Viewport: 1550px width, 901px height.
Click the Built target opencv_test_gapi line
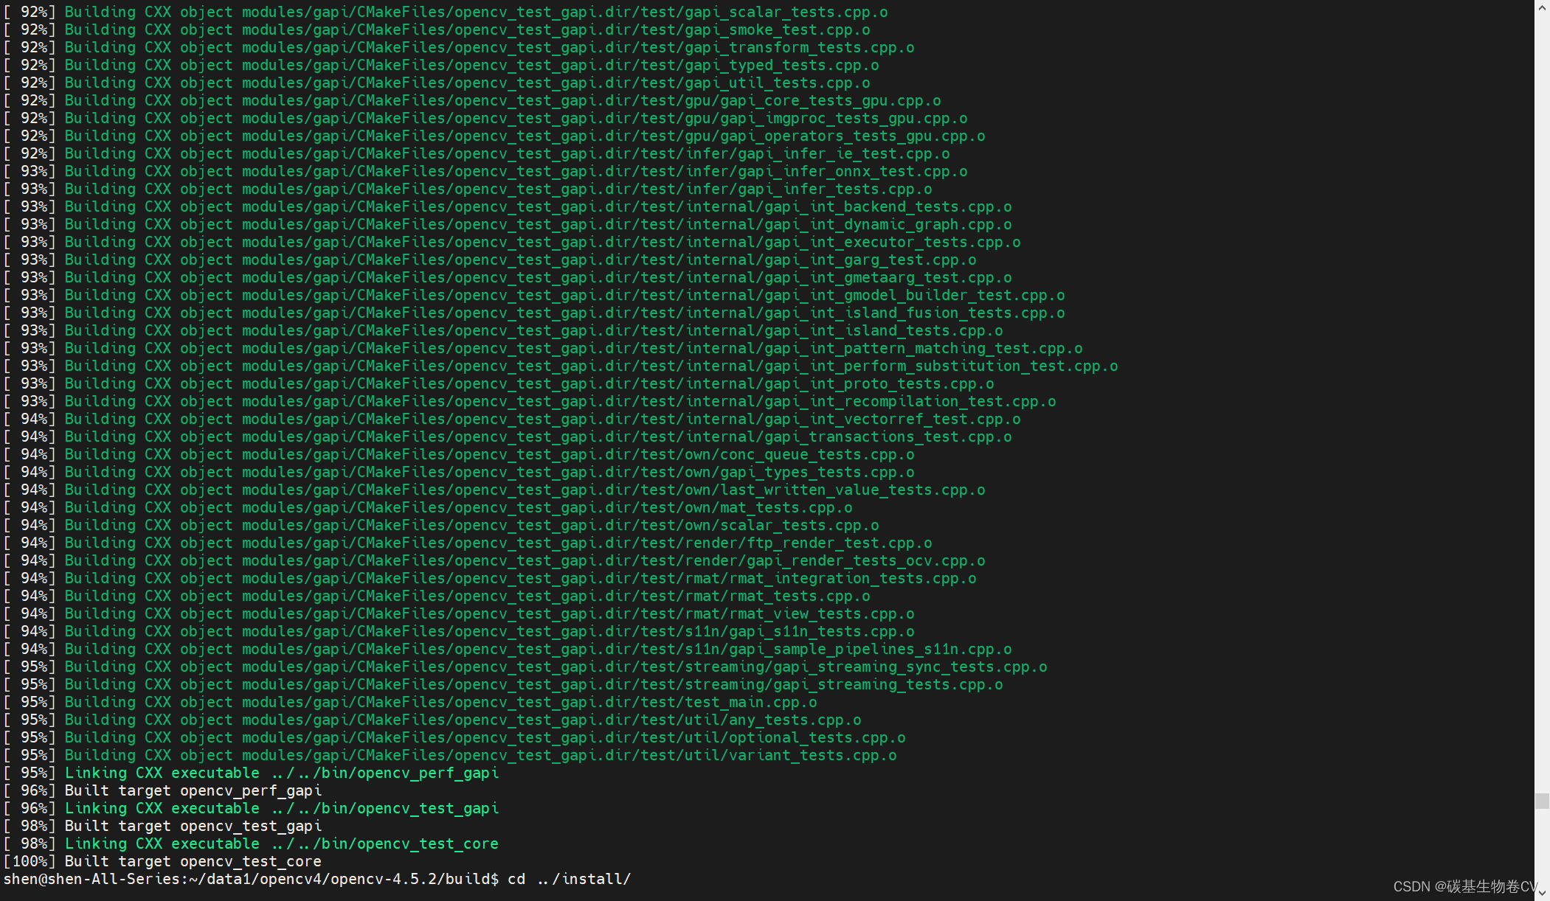click(x=163, y=827)
